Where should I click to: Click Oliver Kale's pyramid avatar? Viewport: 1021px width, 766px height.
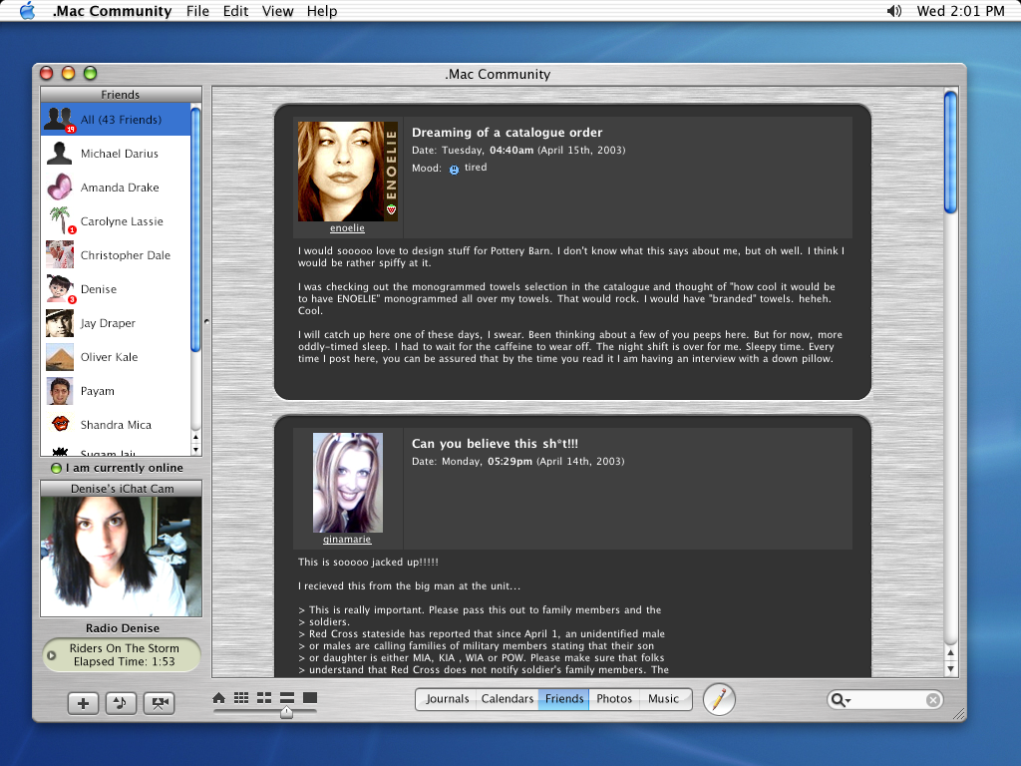(59, 357)
